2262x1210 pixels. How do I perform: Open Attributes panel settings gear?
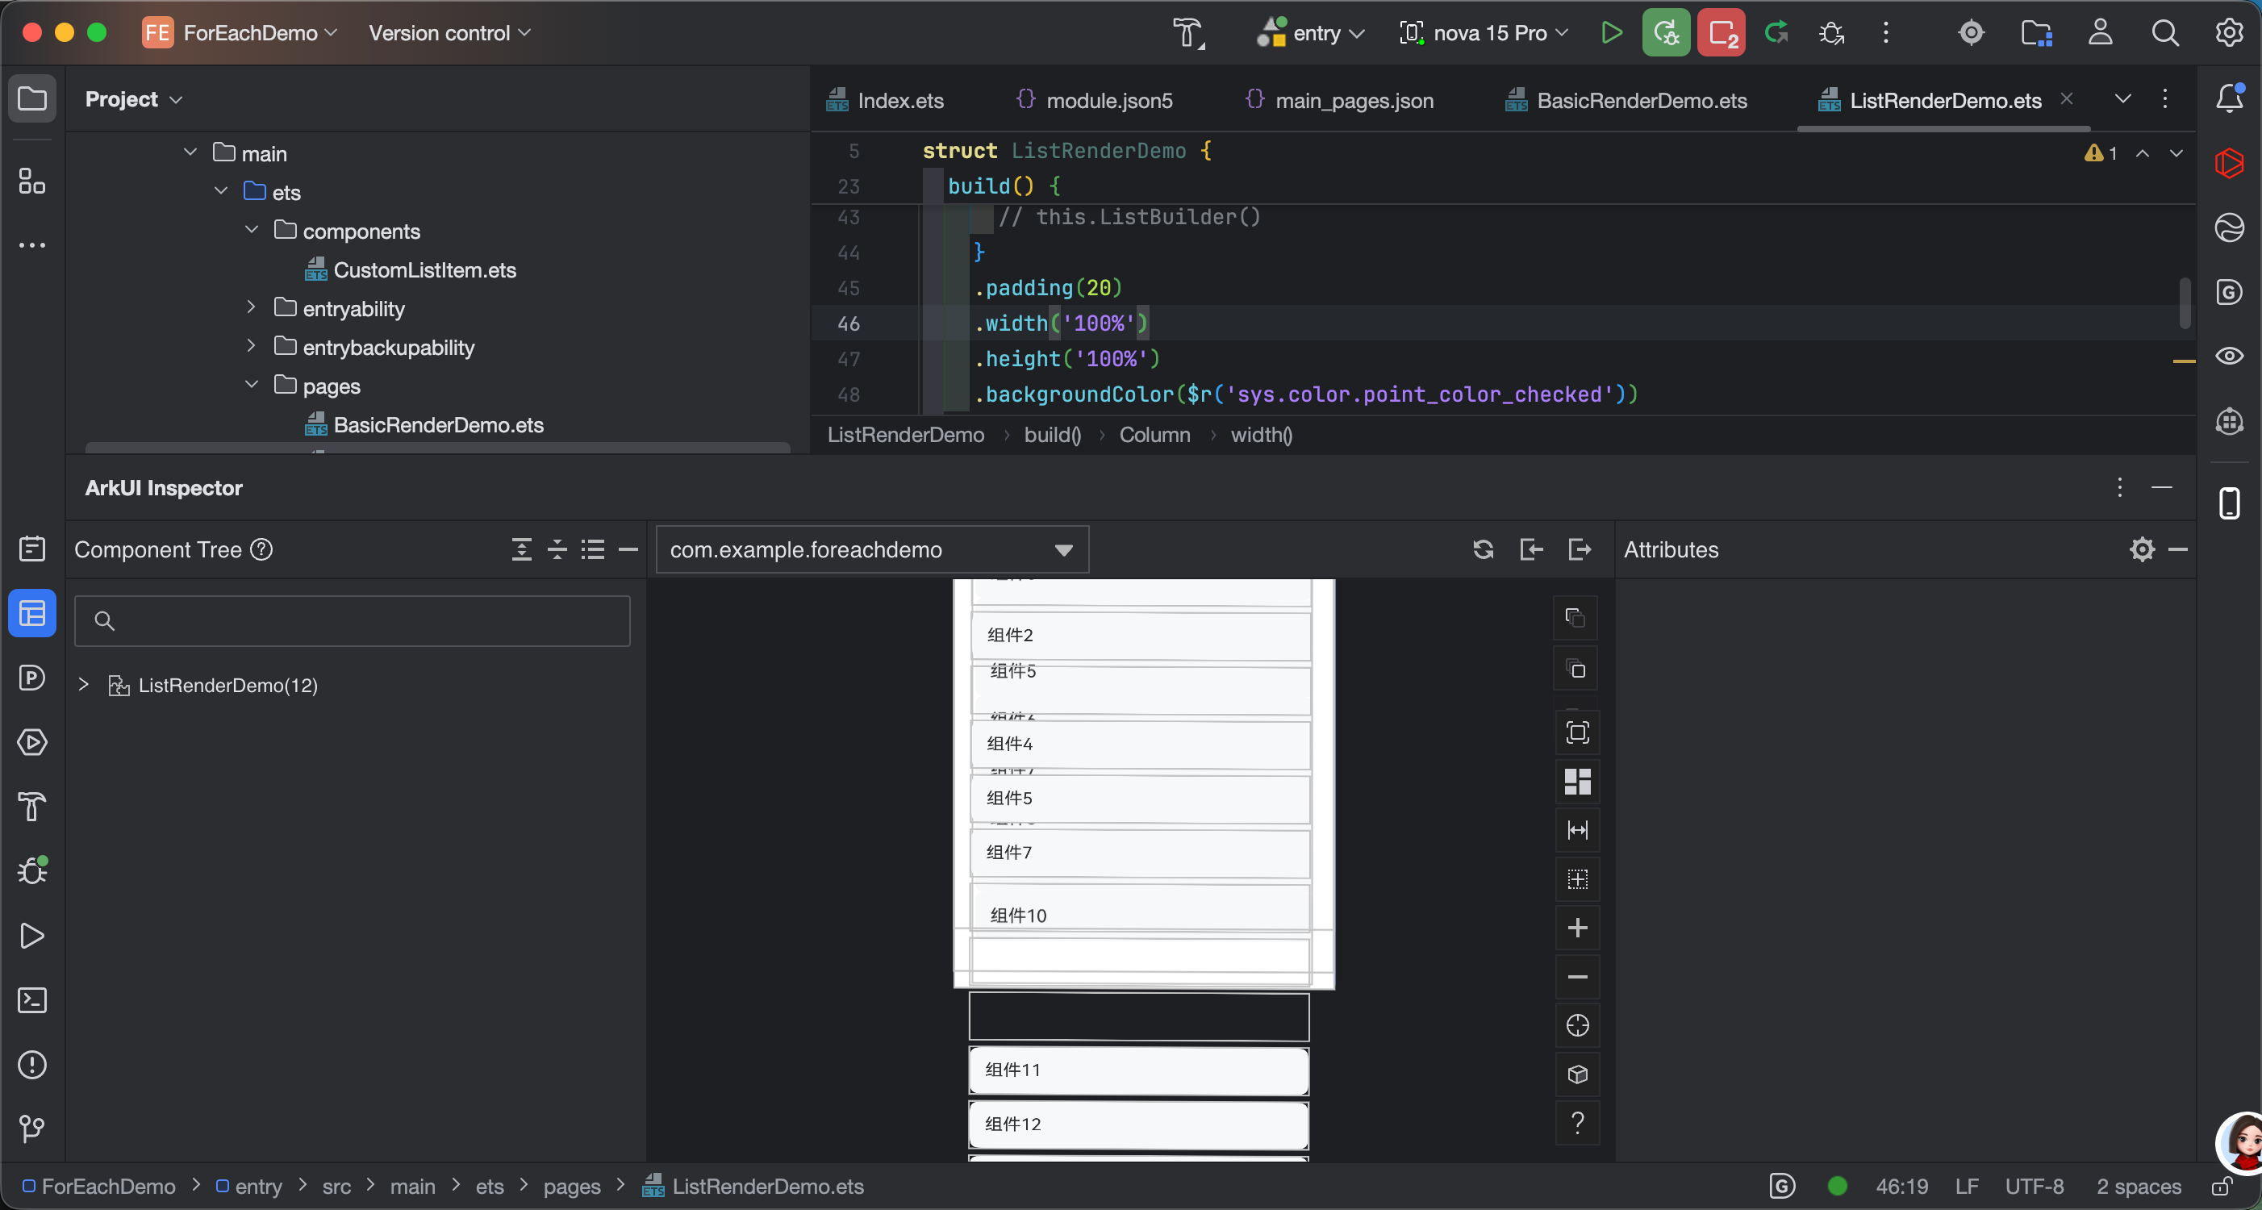(x=2142, y=549)
